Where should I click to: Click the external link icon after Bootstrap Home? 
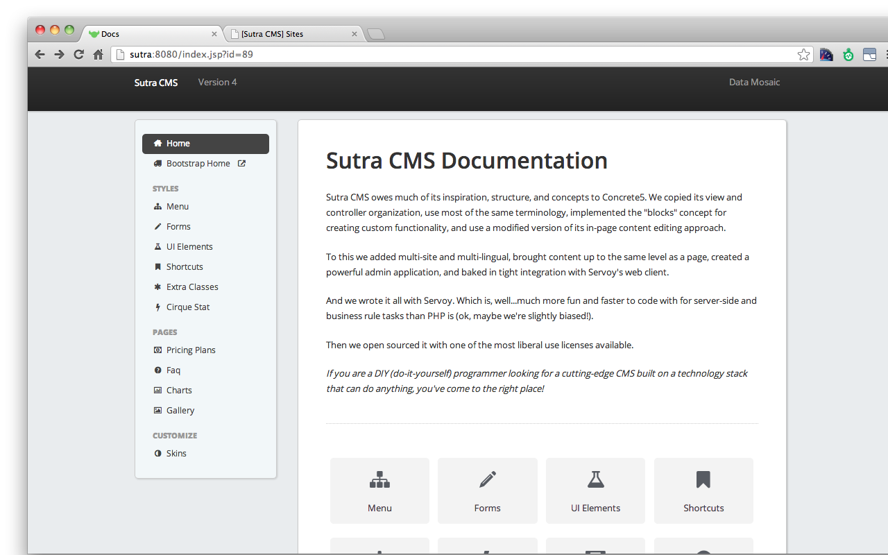click(241, 164)
